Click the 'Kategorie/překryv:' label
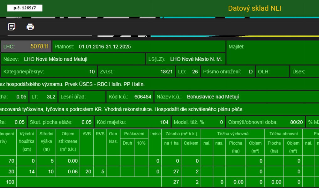Screen dimensions: 319x188 [x=24, y=72]
